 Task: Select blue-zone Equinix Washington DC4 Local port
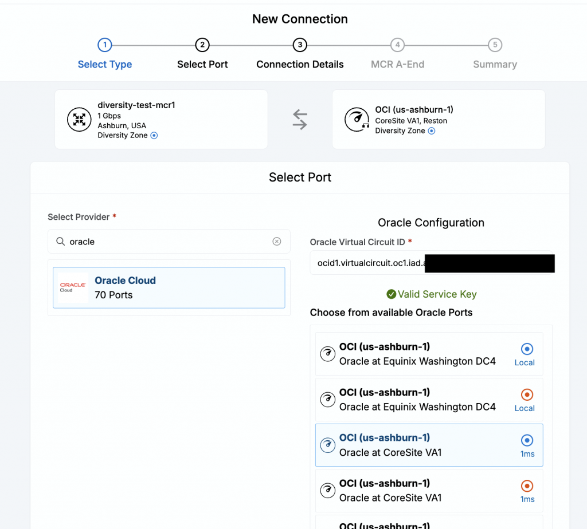pyautogui.click(x=429, y=354)
